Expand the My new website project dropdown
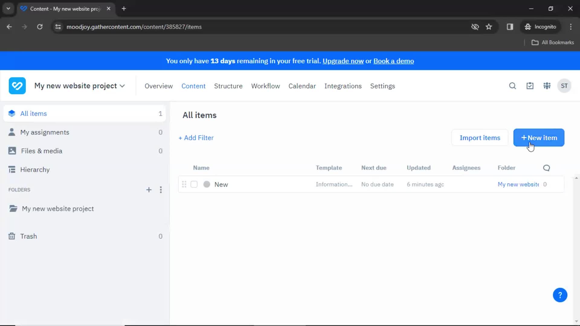 pyautogui.click(x=80, y=86)
